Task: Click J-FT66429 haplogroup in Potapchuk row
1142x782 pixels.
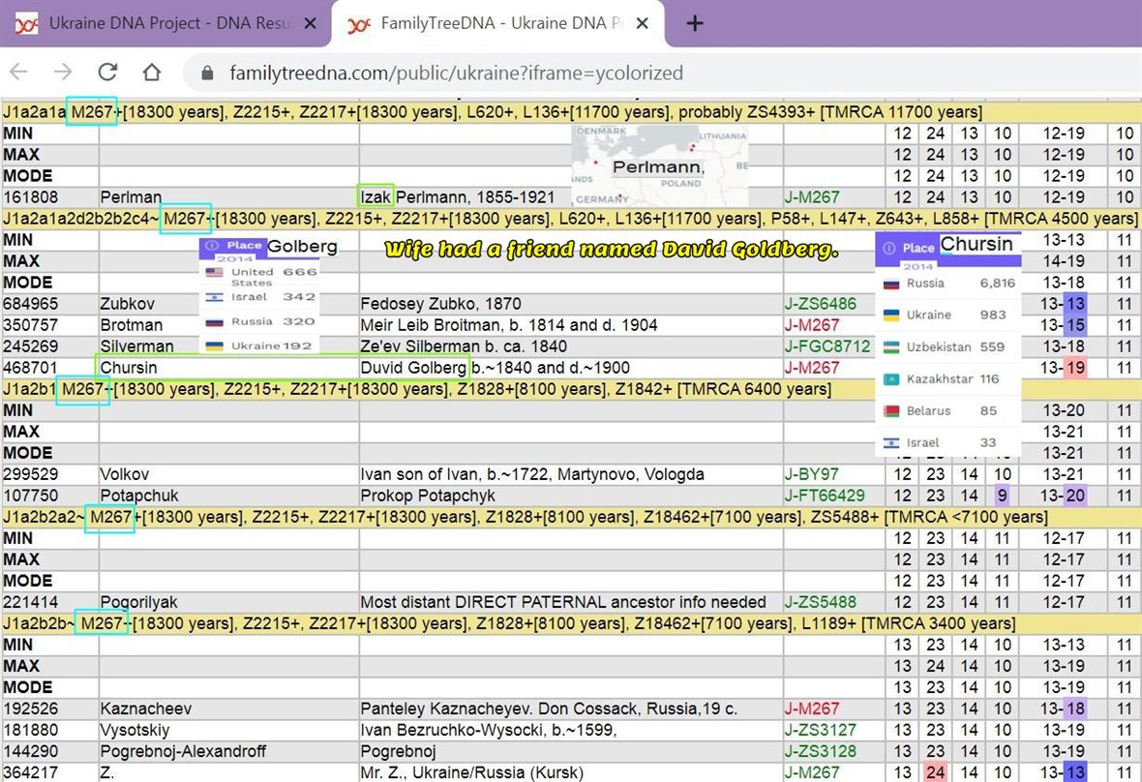Action: point(824,496)
